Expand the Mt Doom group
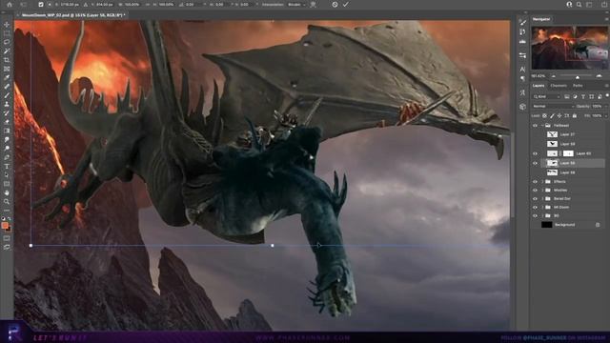 pos(542,208)
